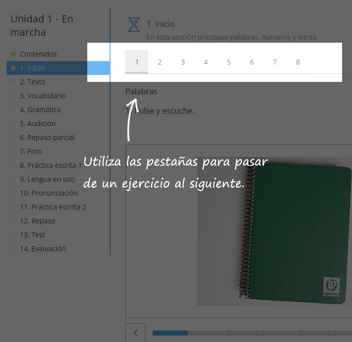Switch to exercise tab 2
This screenshot has width=352, height=342.
(160, 62)
